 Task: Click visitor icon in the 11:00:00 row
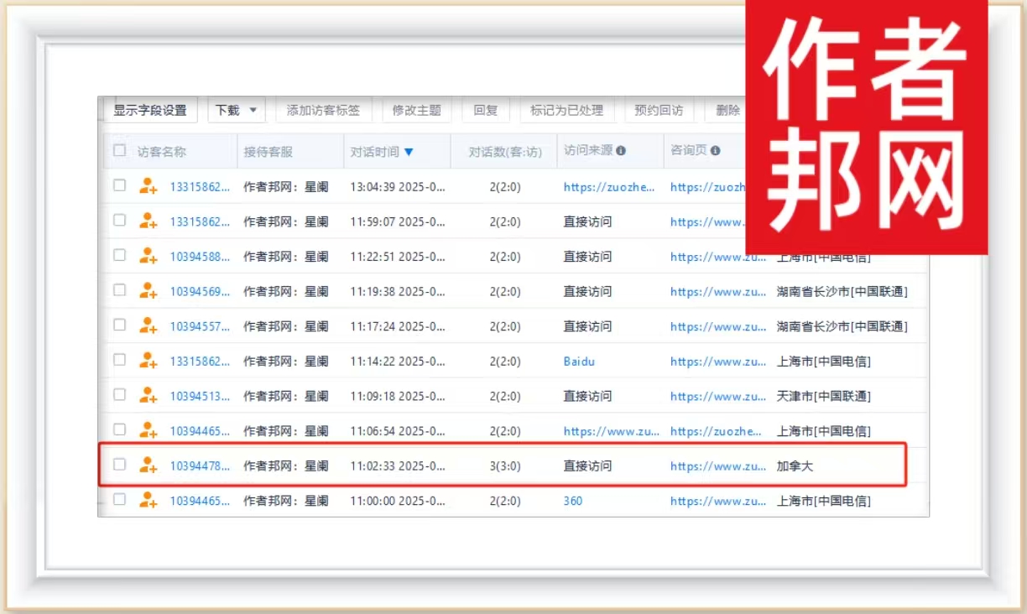click(x=149, y=500)
